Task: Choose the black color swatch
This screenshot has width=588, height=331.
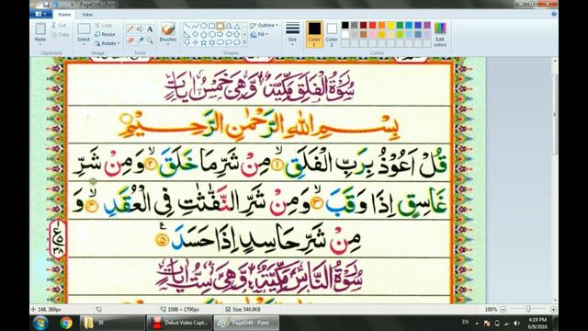Action: (x=345, y=25)
